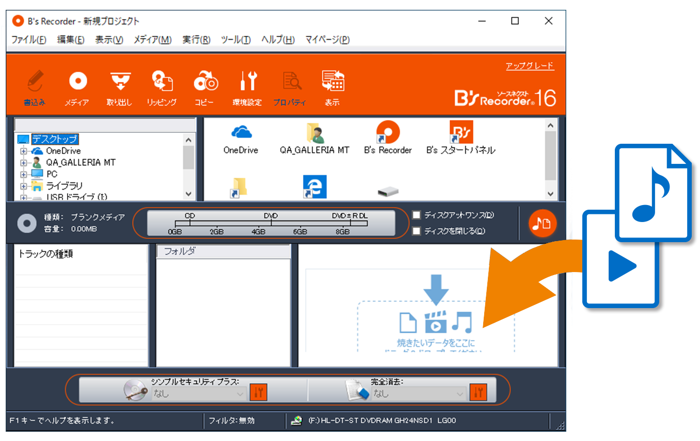Click HL-DT-ST DVDRAM drive name text
This screenshot has width=700, height=441.
coord(382,420)
